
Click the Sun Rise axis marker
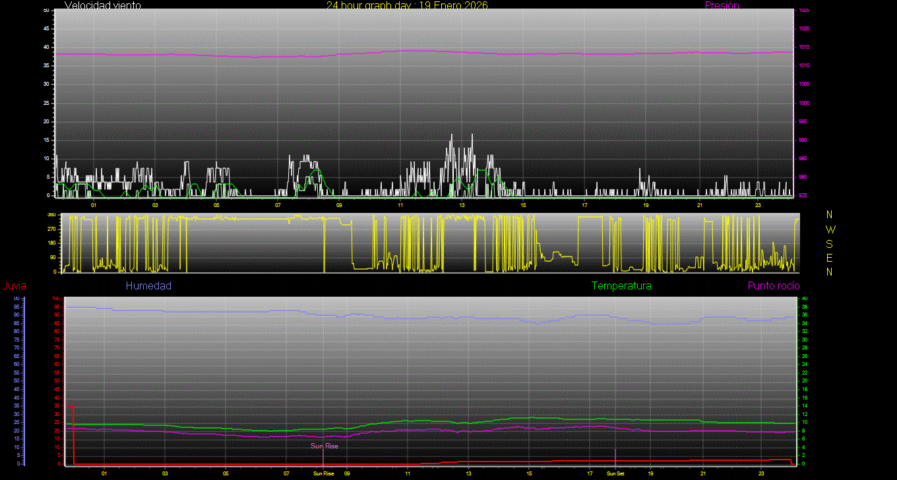(323, 473)
